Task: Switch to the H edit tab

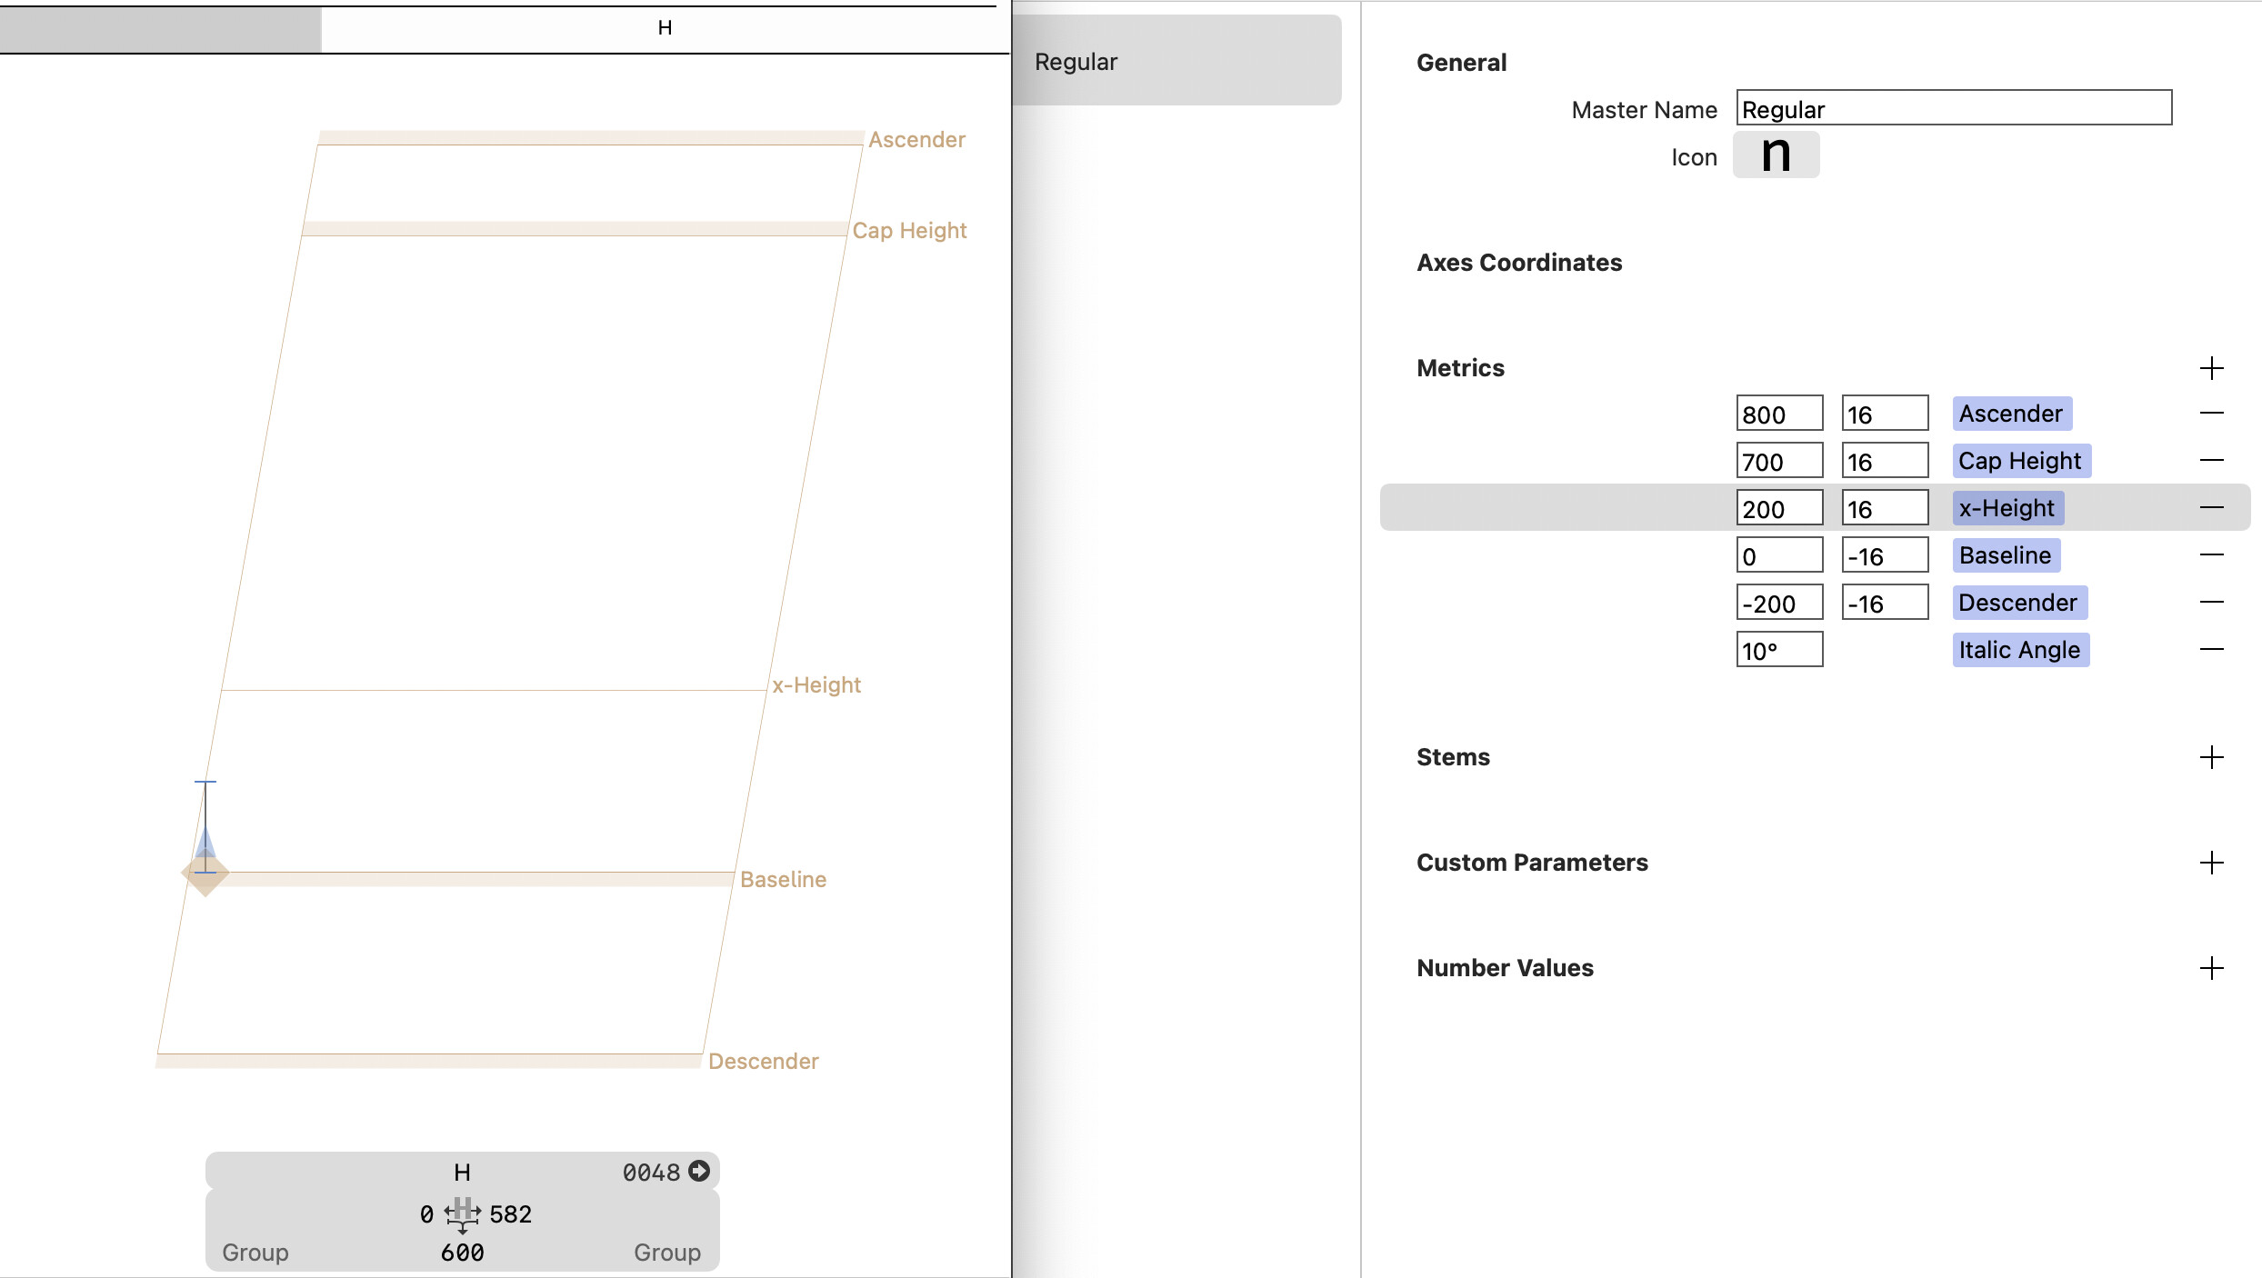Action: (x=665, y=28)
